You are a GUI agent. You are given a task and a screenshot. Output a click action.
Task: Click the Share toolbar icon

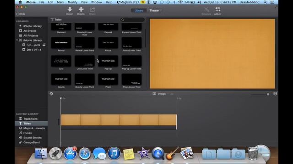[x=92, y=11]
